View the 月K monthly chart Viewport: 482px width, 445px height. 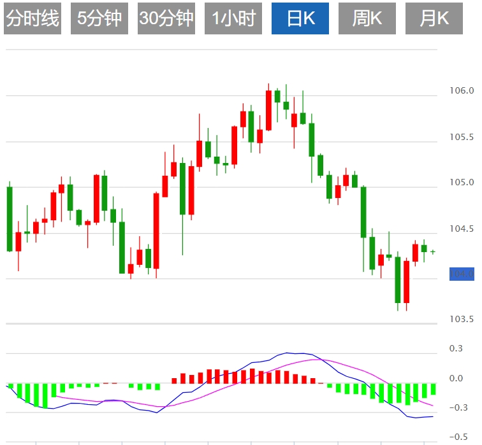point(434,18)
